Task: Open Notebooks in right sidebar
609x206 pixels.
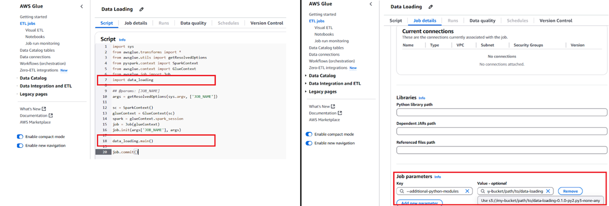Action: click(324, 34)
